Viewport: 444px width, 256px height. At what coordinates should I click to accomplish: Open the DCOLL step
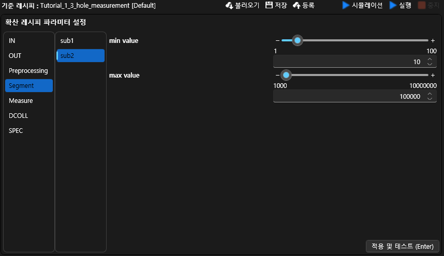(19, 116)
